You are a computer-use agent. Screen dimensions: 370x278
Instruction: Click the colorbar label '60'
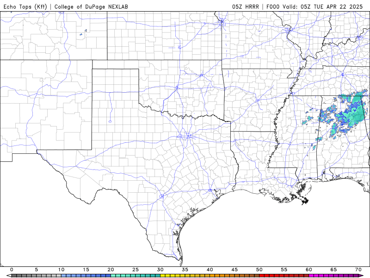(x=309, y=270)
